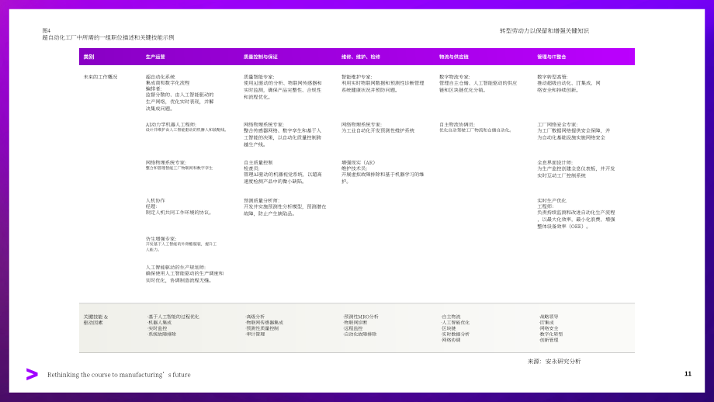
Task: Click '网络物理系统专家' in the quality control column
Action: [264, 124]
